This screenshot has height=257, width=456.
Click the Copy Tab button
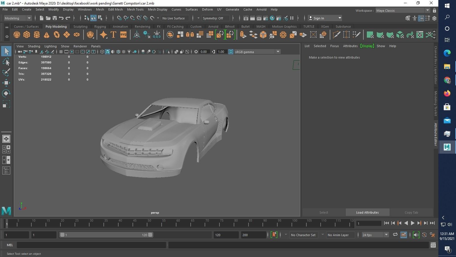411,212
